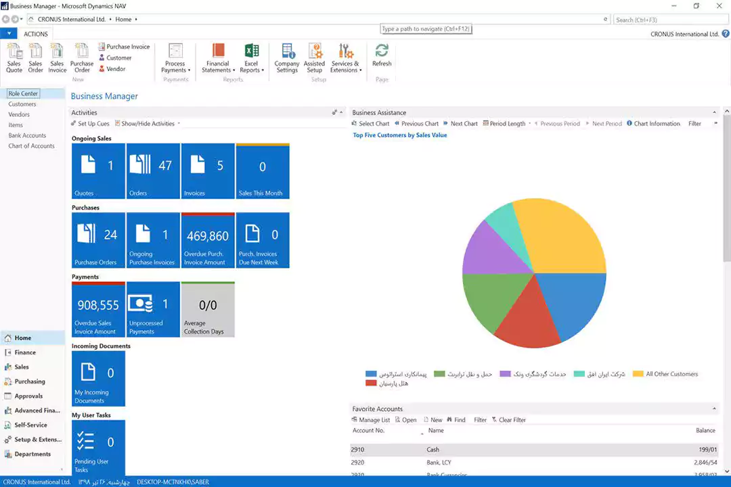Open the Overdue Purch. Invoice Amount tile
731x487 pixels.
(x=208, y=240)
